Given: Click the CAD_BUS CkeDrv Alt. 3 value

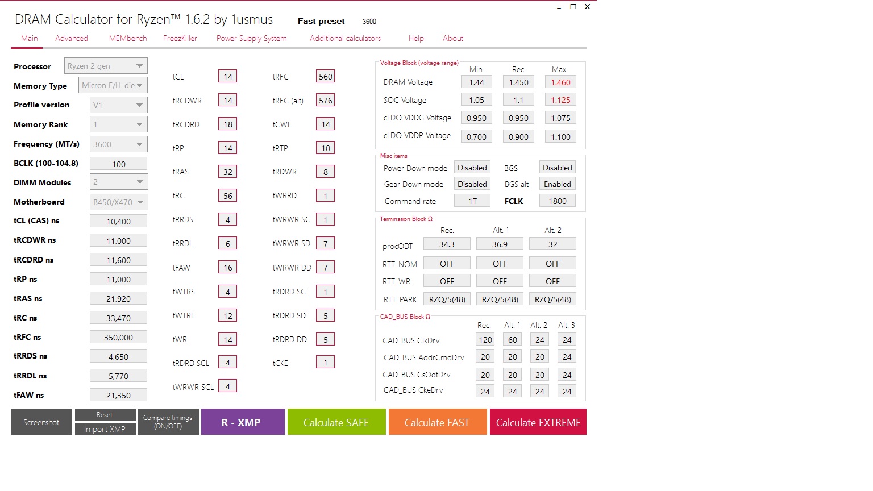Looking at the screenshot, I should pyautogui.click(x=567, y=391).
